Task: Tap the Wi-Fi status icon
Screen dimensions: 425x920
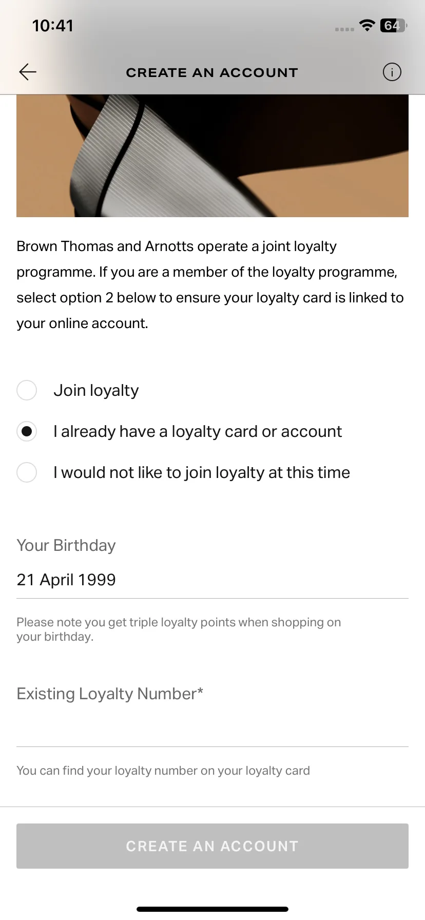Action: pyautogui.click(x=367, y=25)
